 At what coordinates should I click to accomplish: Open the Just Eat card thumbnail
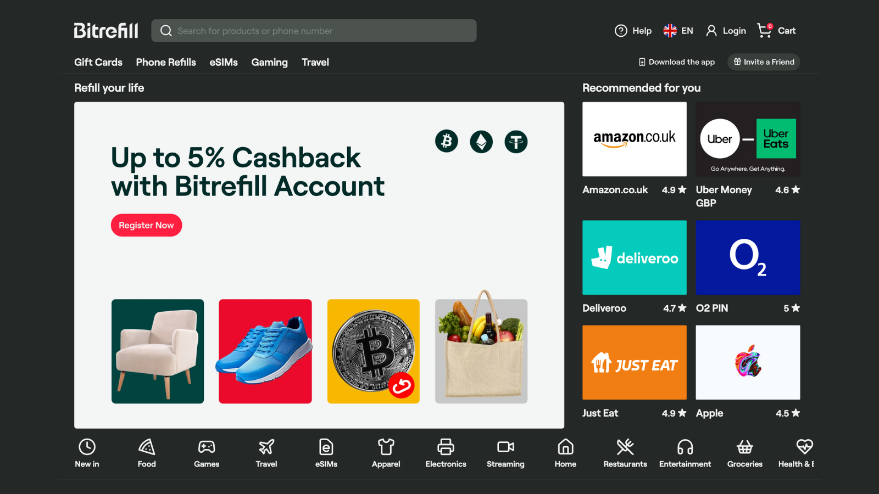tap(635, 362)
